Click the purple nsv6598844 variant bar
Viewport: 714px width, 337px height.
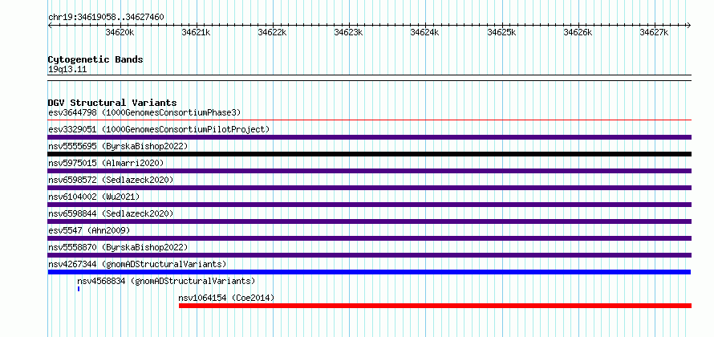(369, 221)
